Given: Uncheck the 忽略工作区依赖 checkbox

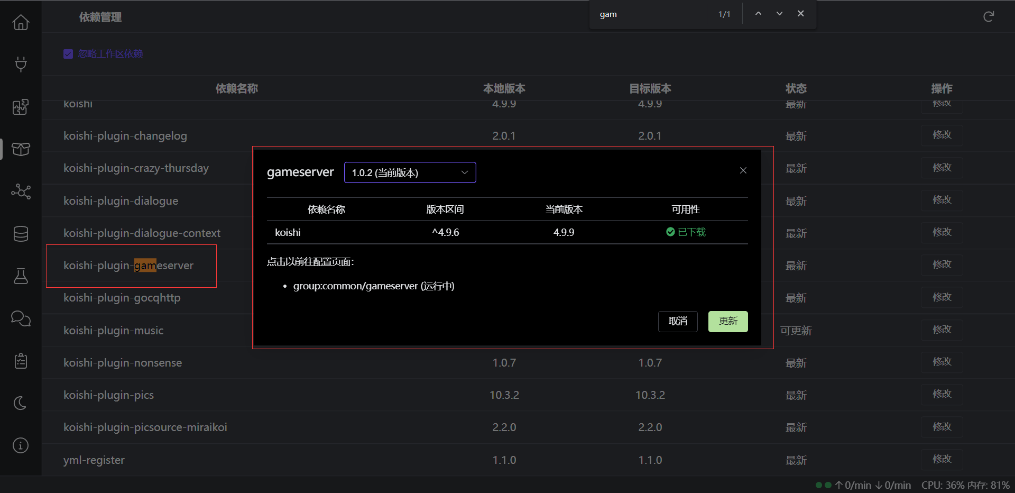Looking at the screenshot, I should click(68, 53).
